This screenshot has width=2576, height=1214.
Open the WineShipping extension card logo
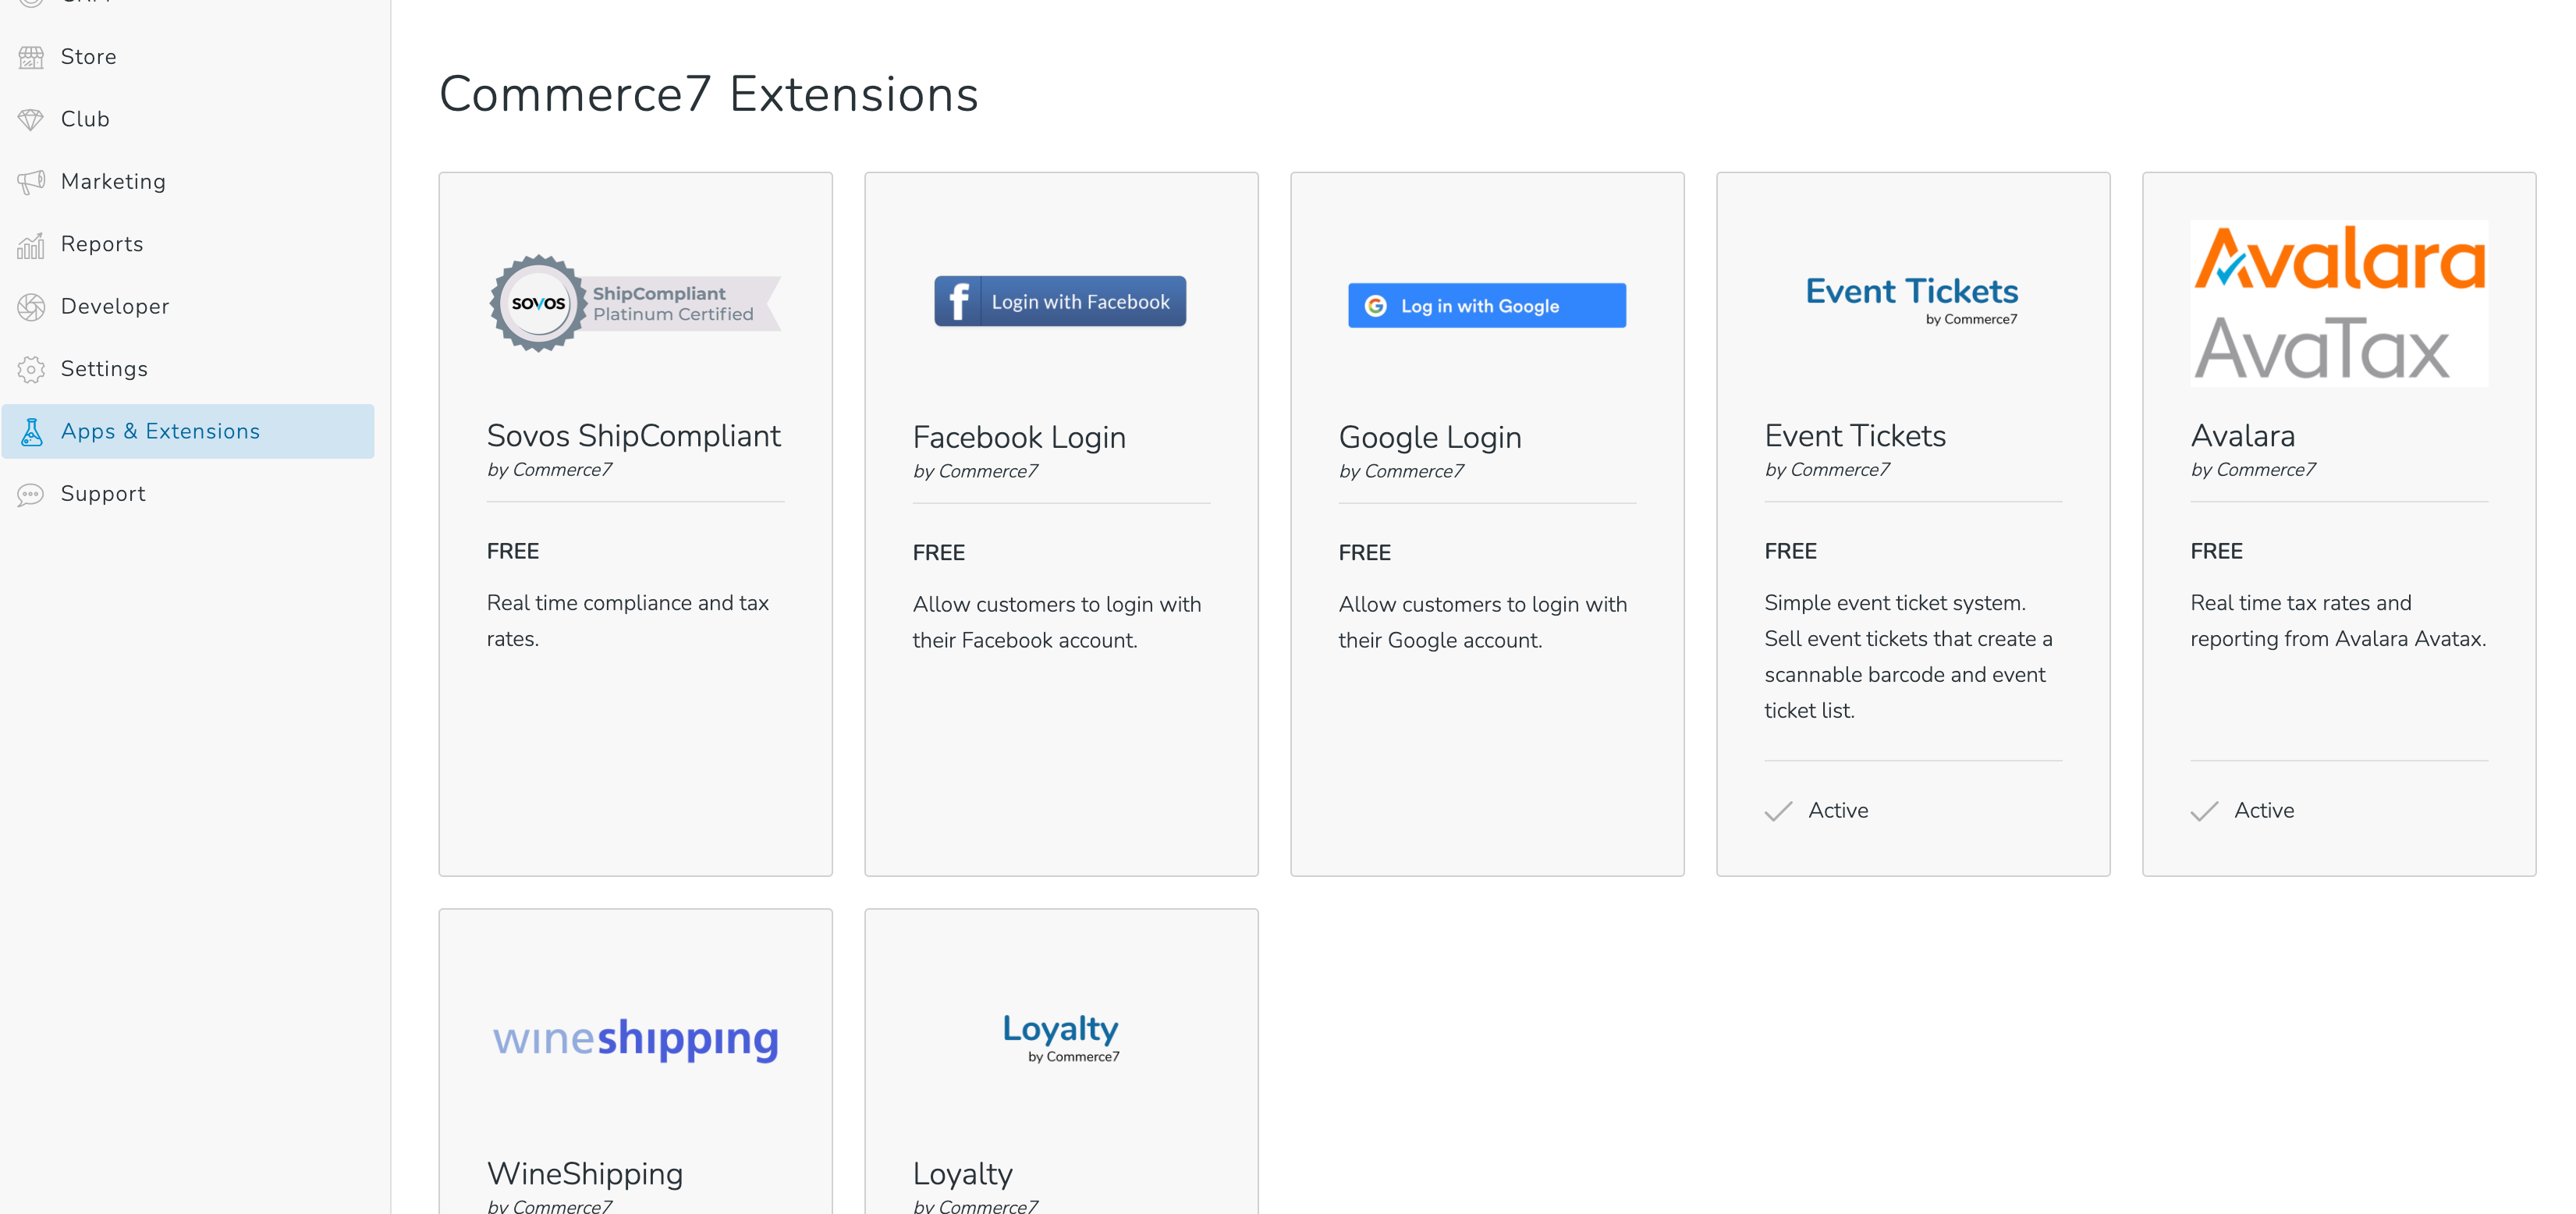[635, 1038]
